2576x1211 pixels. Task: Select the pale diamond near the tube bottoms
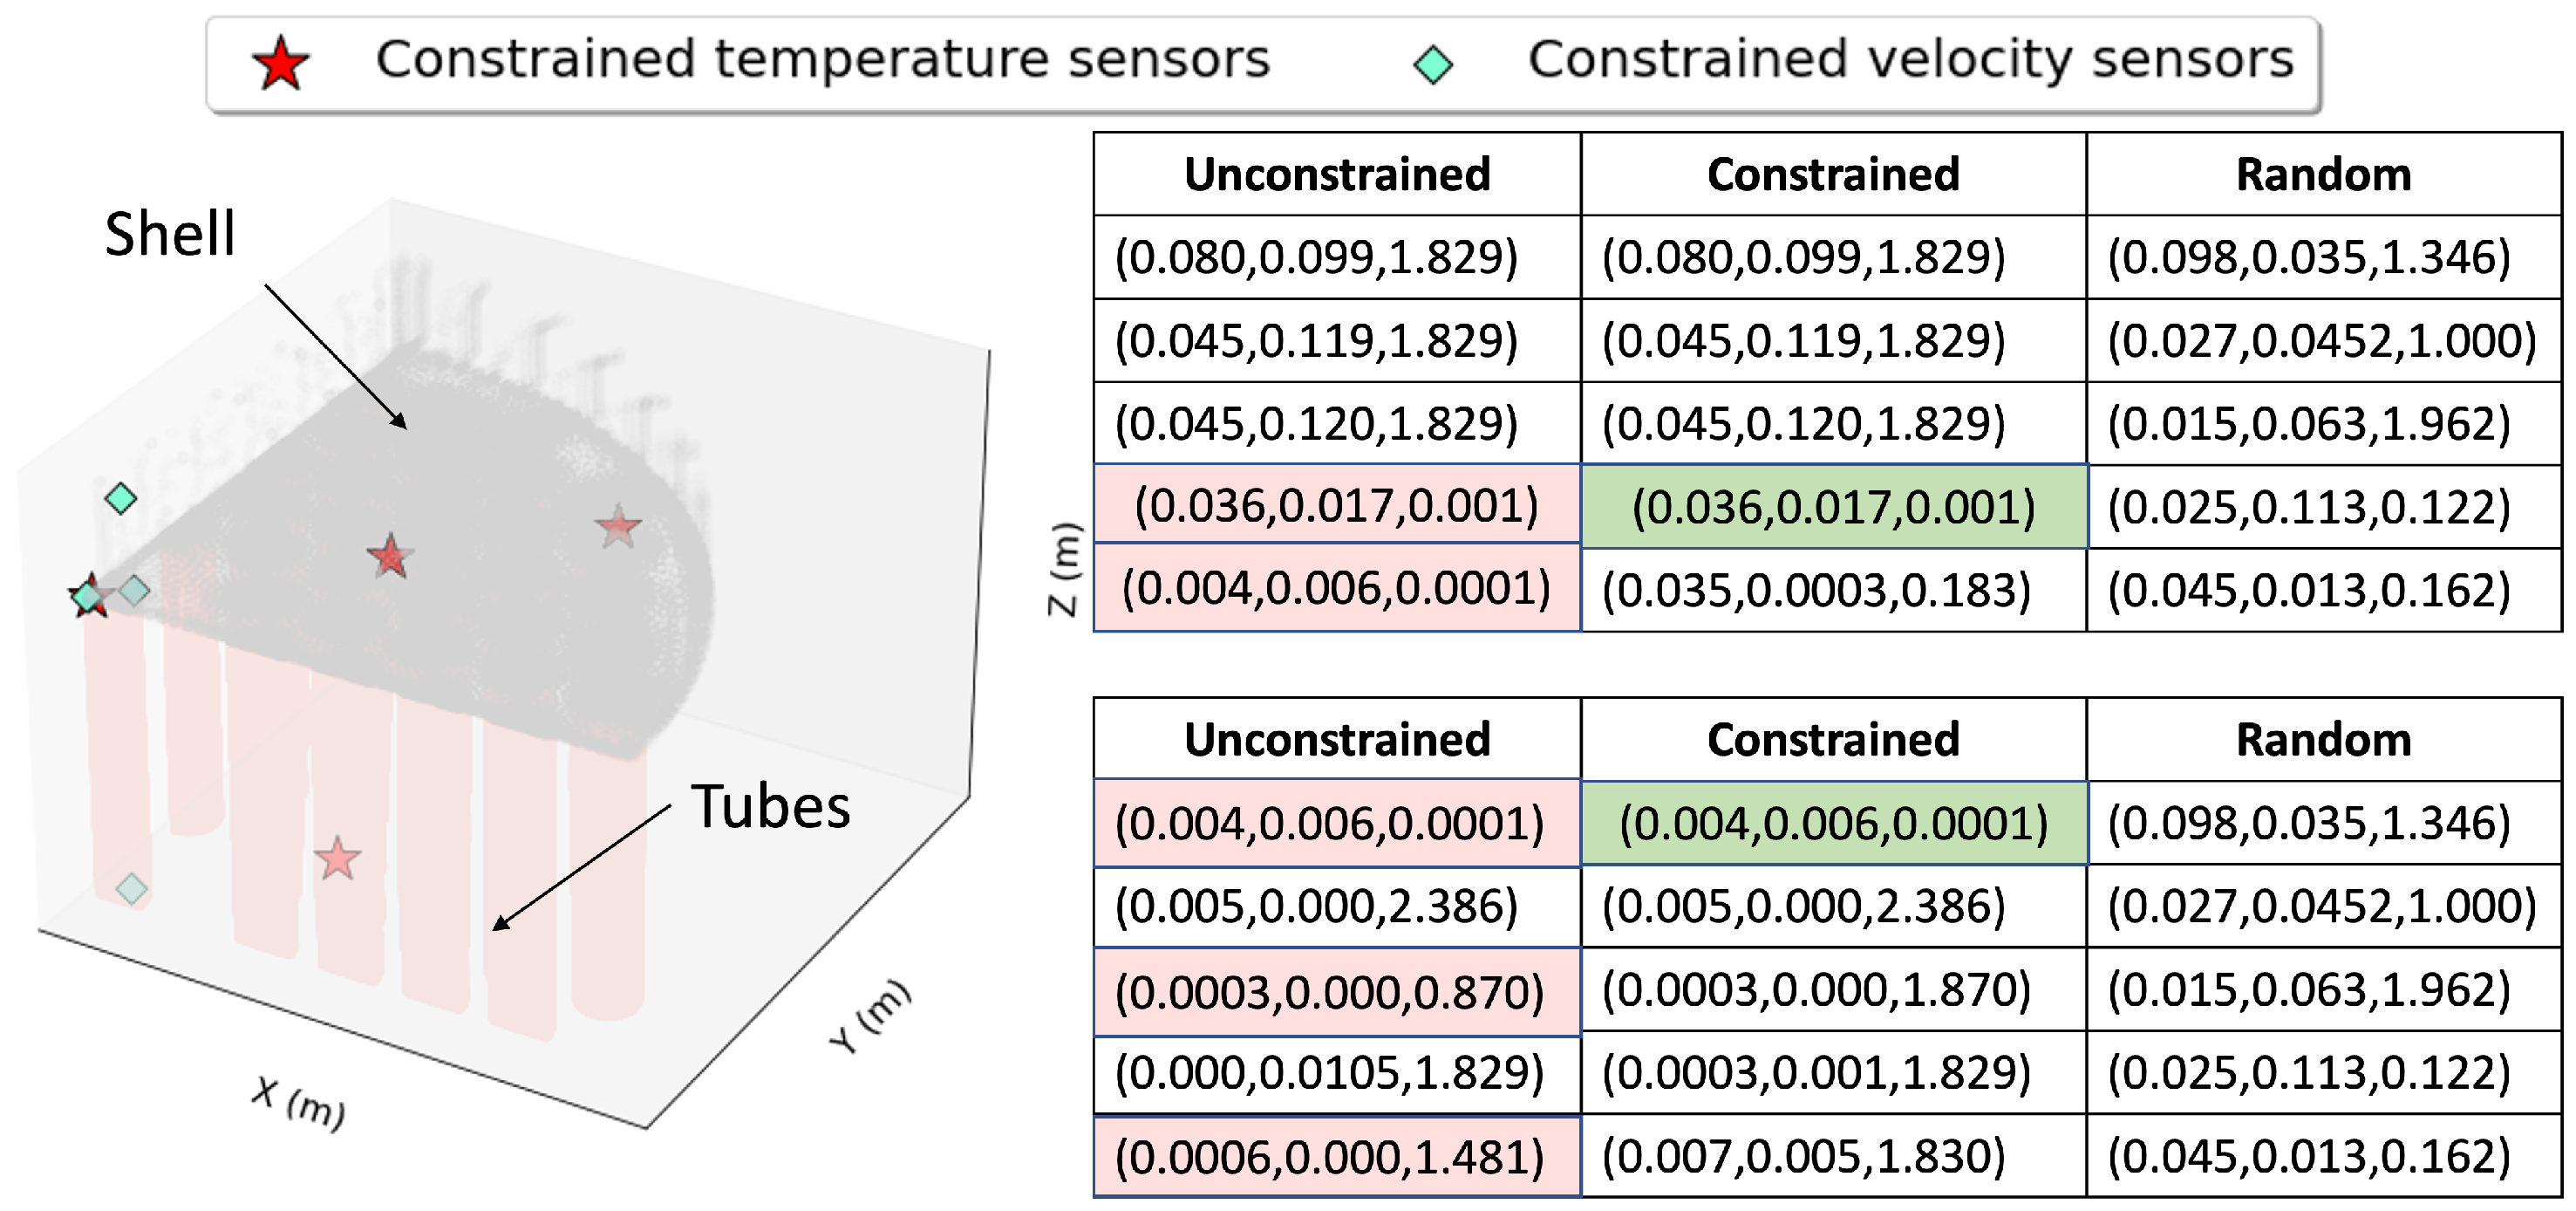pyautogui.click(x=131, y=887)
